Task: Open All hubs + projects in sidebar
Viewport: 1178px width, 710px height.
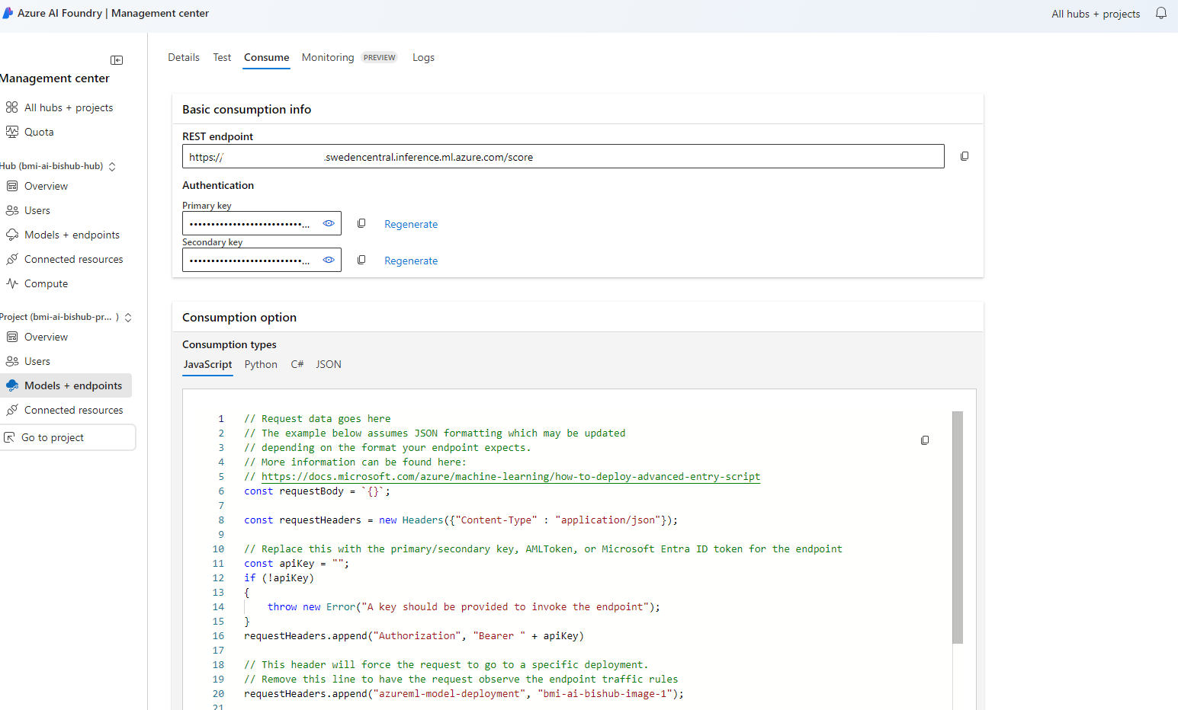Action: tap(69, 107)
